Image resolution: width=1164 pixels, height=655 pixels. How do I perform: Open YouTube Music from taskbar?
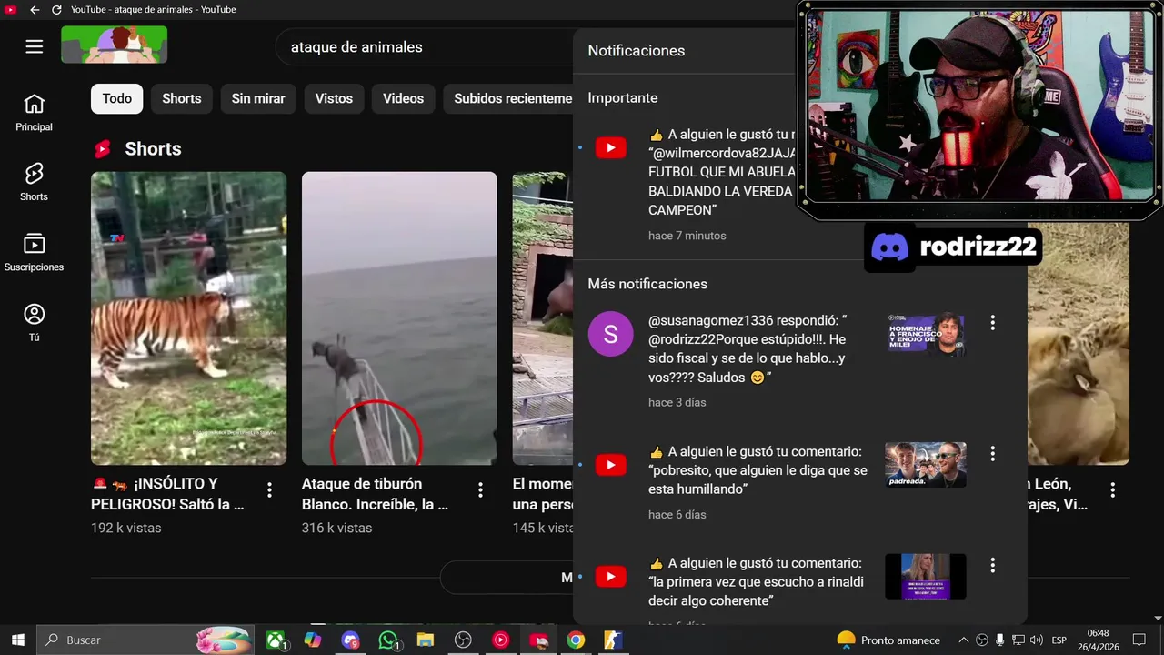click(500, 640)
